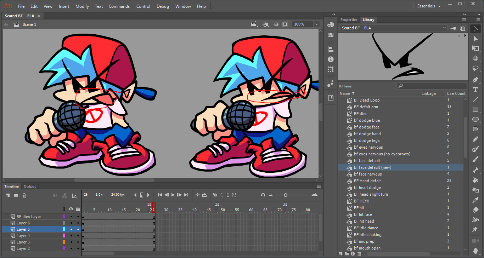The height and width of the screenshot is (258, 484).
Task: Open the Info panel icon
Action: (x=331, y=59)
